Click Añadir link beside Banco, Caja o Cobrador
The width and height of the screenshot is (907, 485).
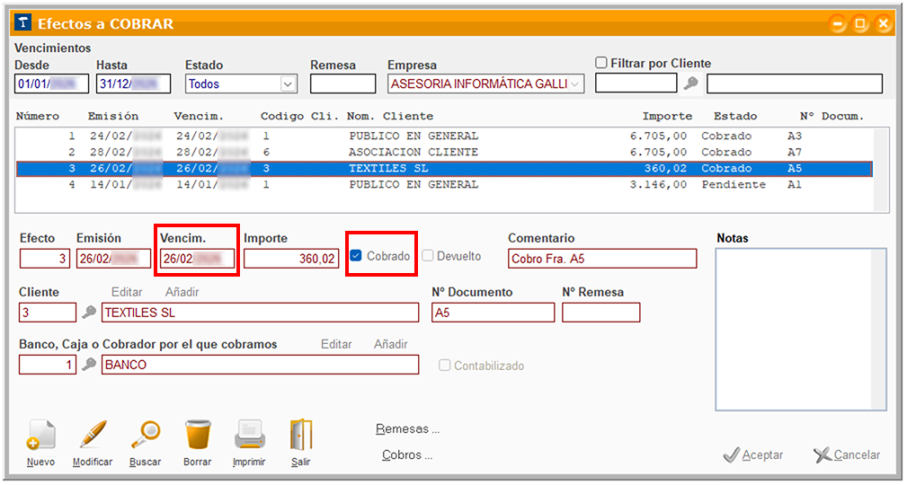(x=390, y=344)
